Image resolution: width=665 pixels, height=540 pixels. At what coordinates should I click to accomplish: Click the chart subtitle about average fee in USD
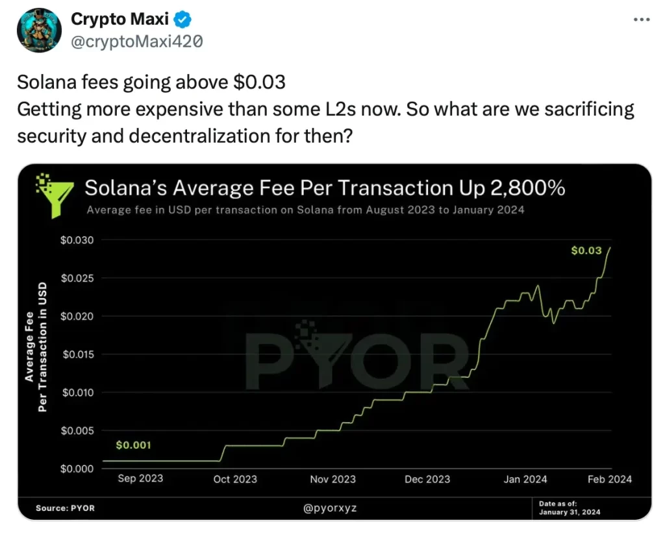[x=305, y=210]
